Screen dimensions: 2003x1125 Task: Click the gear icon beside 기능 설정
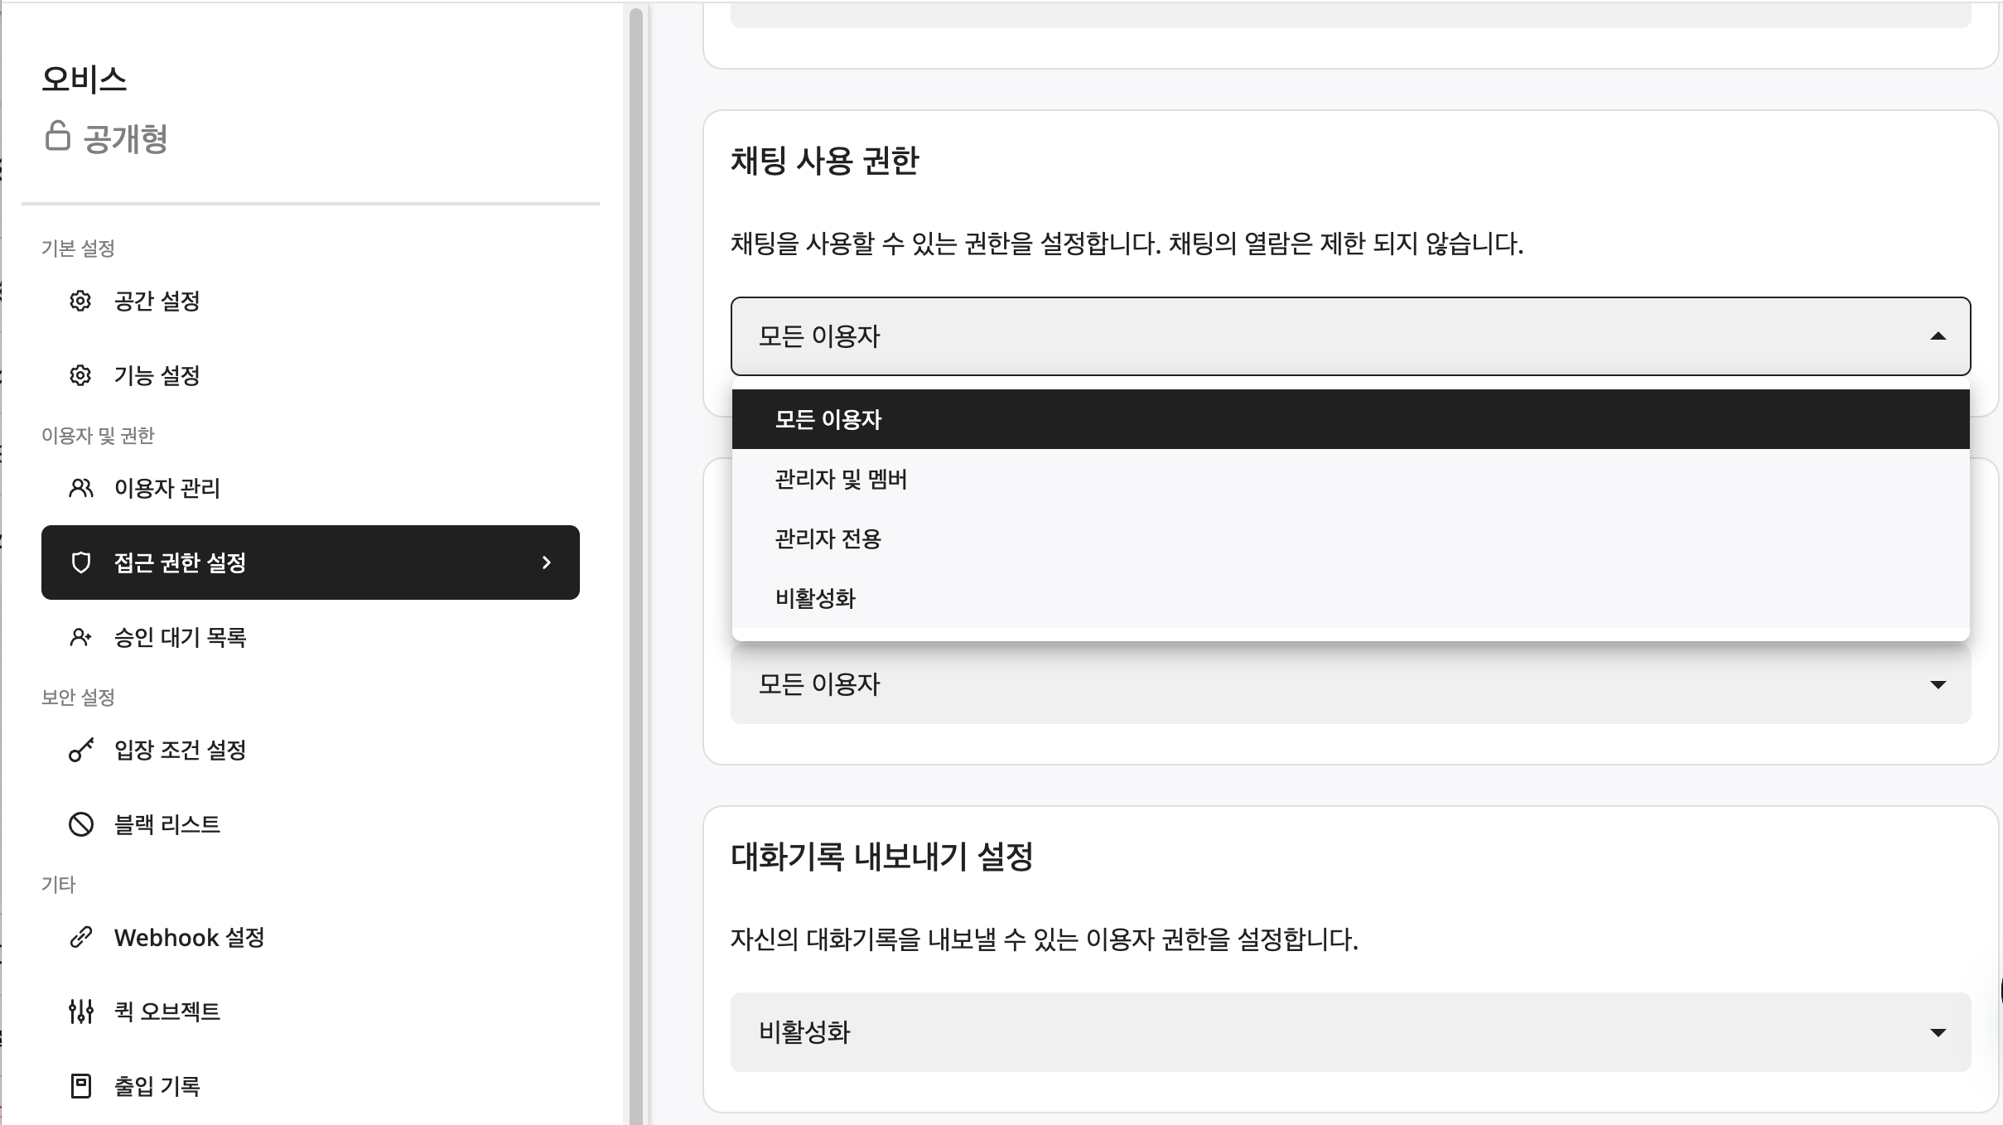80,375
